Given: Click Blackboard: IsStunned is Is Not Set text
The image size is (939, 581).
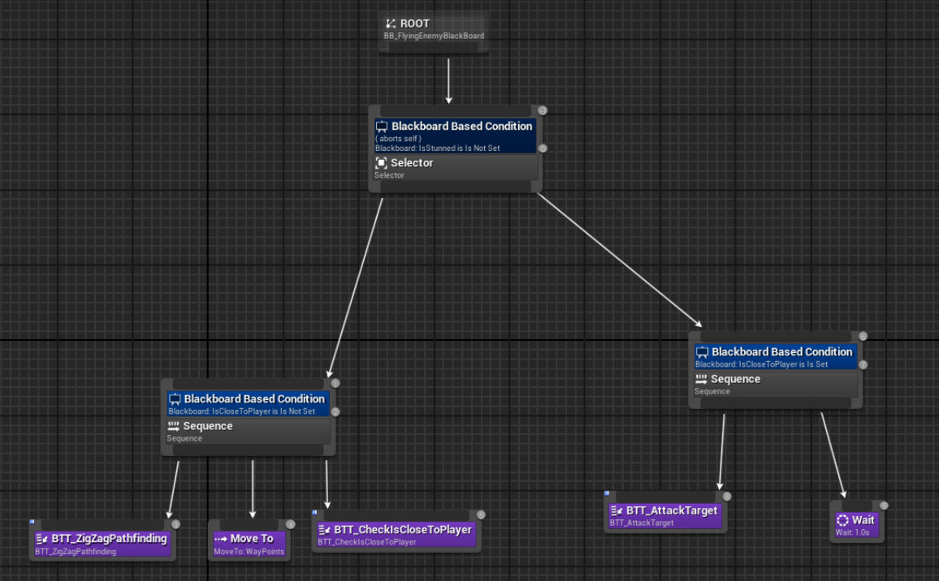Looking at the screenshot, I should point(438,148).
